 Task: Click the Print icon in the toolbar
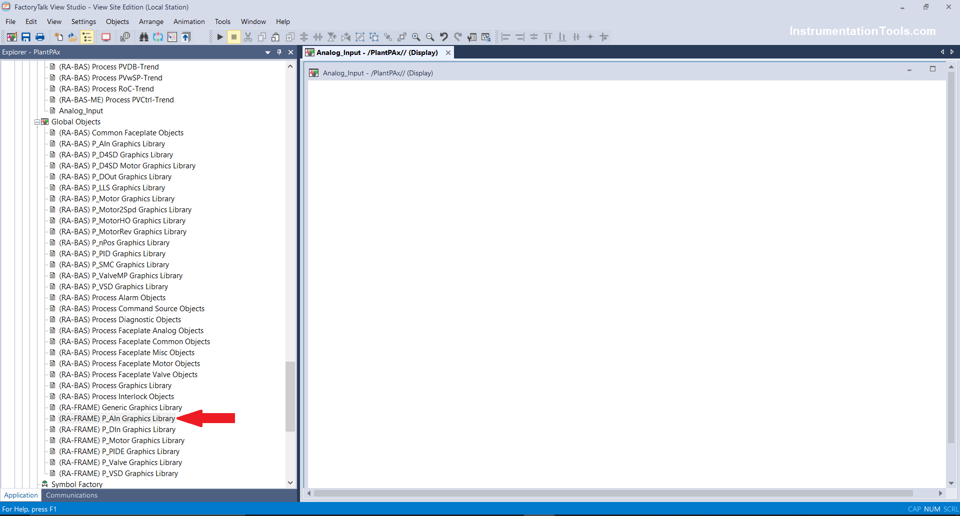(x=40, y=37)
